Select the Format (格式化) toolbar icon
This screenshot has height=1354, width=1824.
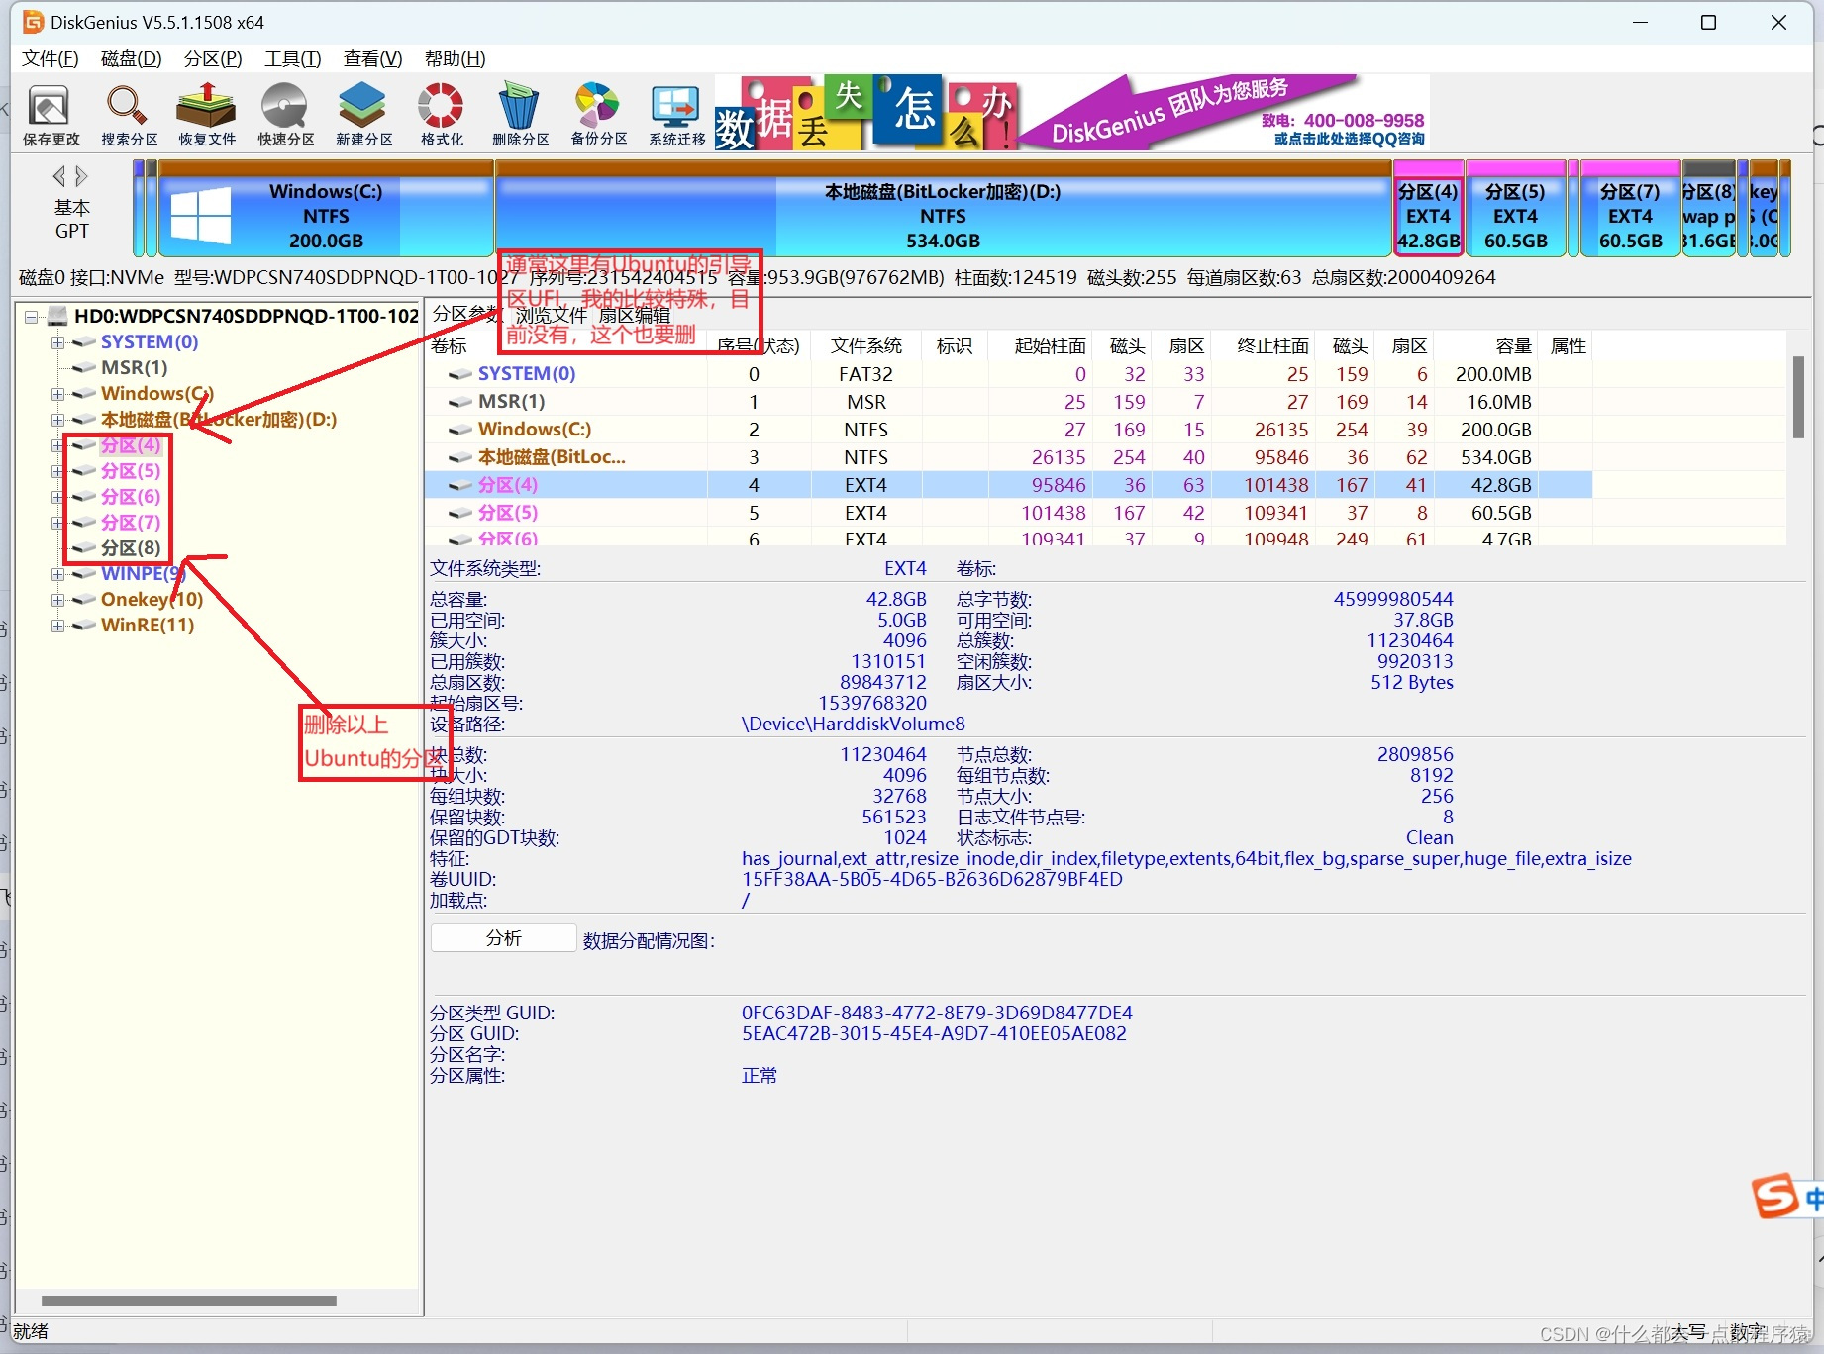click(x=442, y=115)
